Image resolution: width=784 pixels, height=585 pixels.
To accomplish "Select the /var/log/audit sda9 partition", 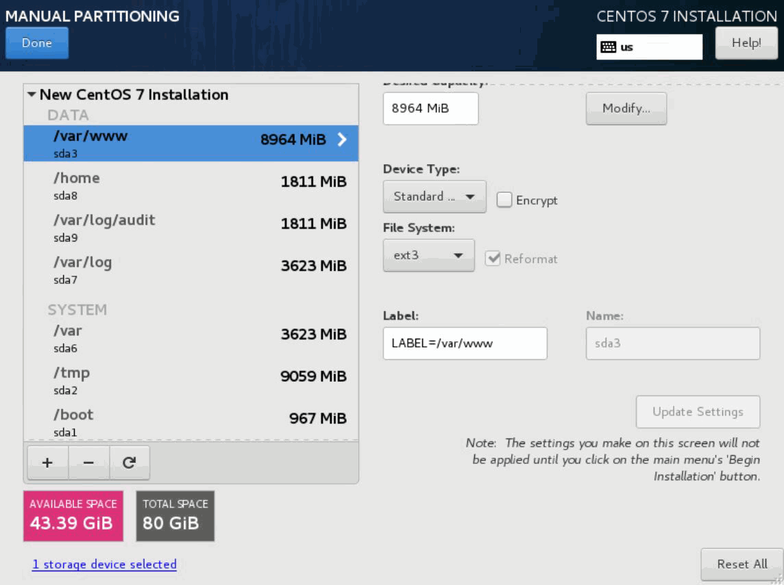I will pyautogui.click(x=191, y=228).
